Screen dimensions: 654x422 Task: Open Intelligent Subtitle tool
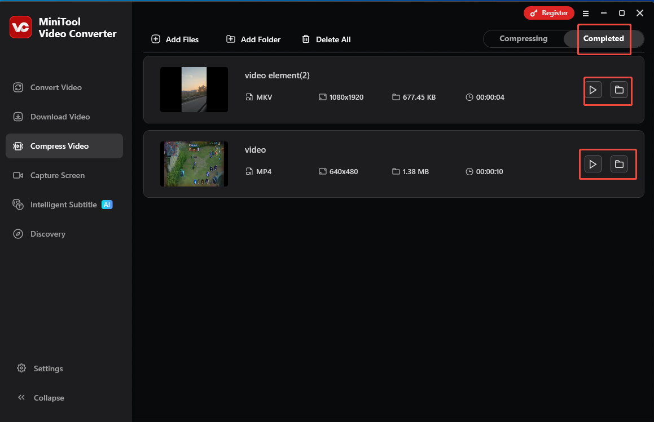pyautogui.click(x=64, y=205)
